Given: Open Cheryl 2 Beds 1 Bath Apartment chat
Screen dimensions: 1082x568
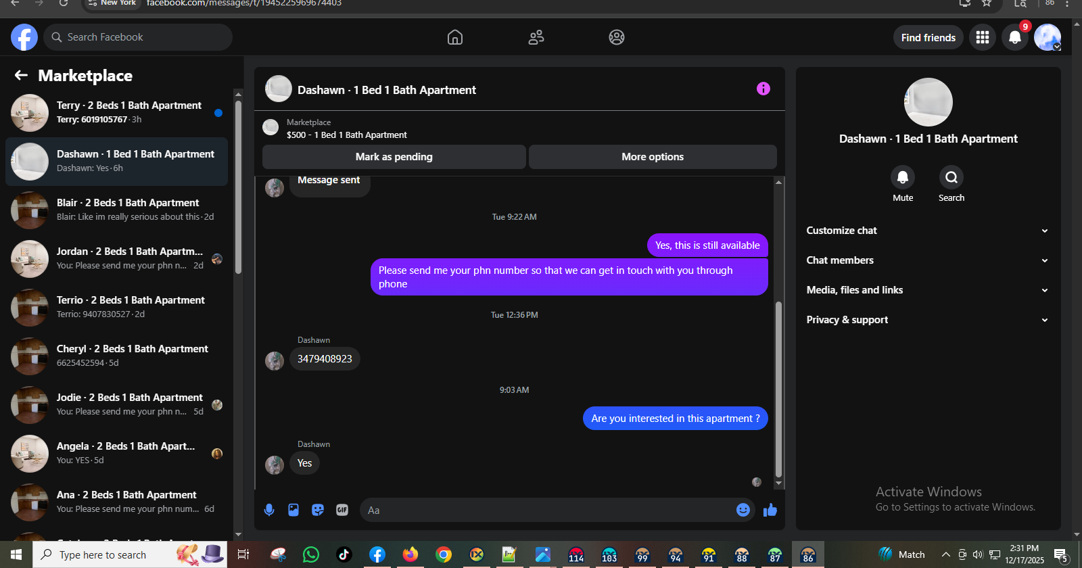Looking at the screenshot, I should [x=116, y=356].
